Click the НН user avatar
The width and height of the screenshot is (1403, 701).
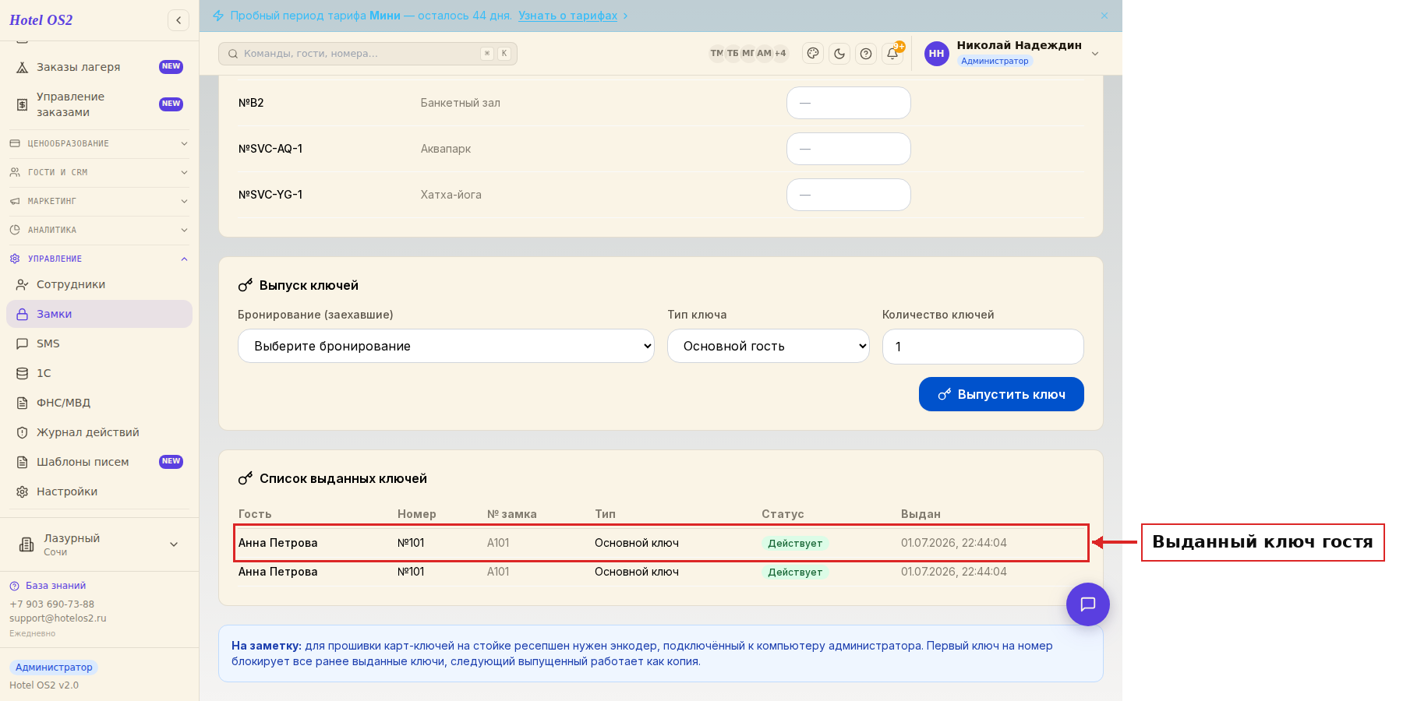(937, 54)
